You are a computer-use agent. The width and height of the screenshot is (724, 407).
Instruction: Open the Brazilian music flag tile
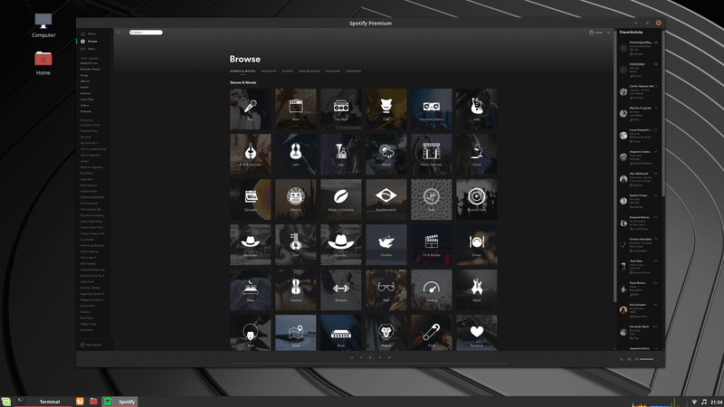pos(386,199)
